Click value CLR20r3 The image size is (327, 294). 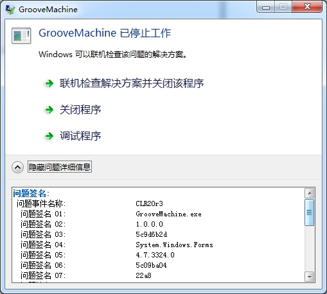tap(149, 203)
